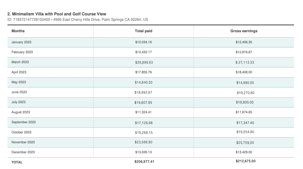This screenshot has height=169, width=303.
Task: Click August 2023 total paid $11,324.41
Action: point(144,112)
